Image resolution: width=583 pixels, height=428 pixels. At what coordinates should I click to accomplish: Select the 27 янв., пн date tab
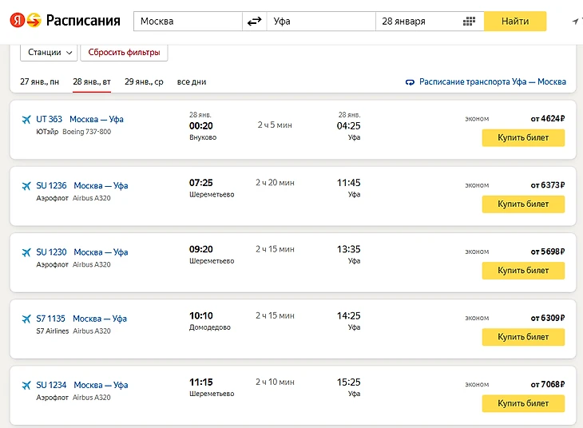pos(39,81)
